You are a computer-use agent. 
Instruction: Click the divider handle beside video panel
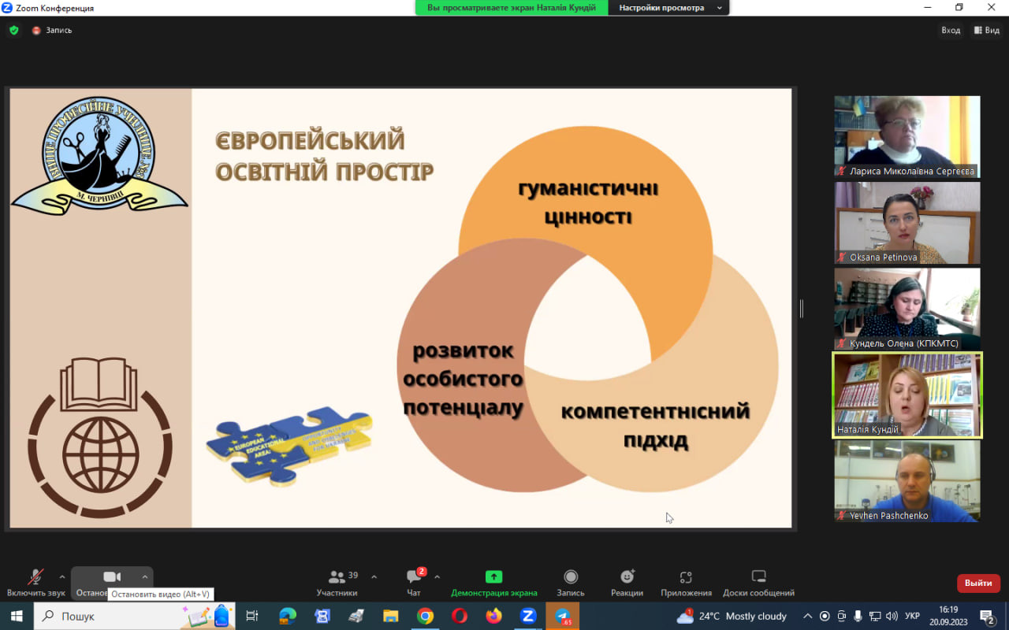coord(802,309)
